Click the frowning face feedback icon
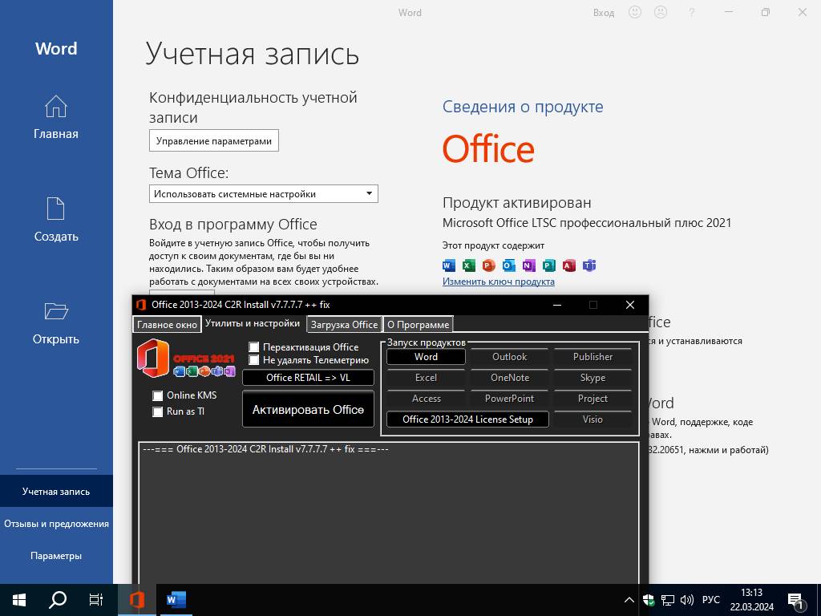This screenshot has height=616, width=821. tap(661, 12)
